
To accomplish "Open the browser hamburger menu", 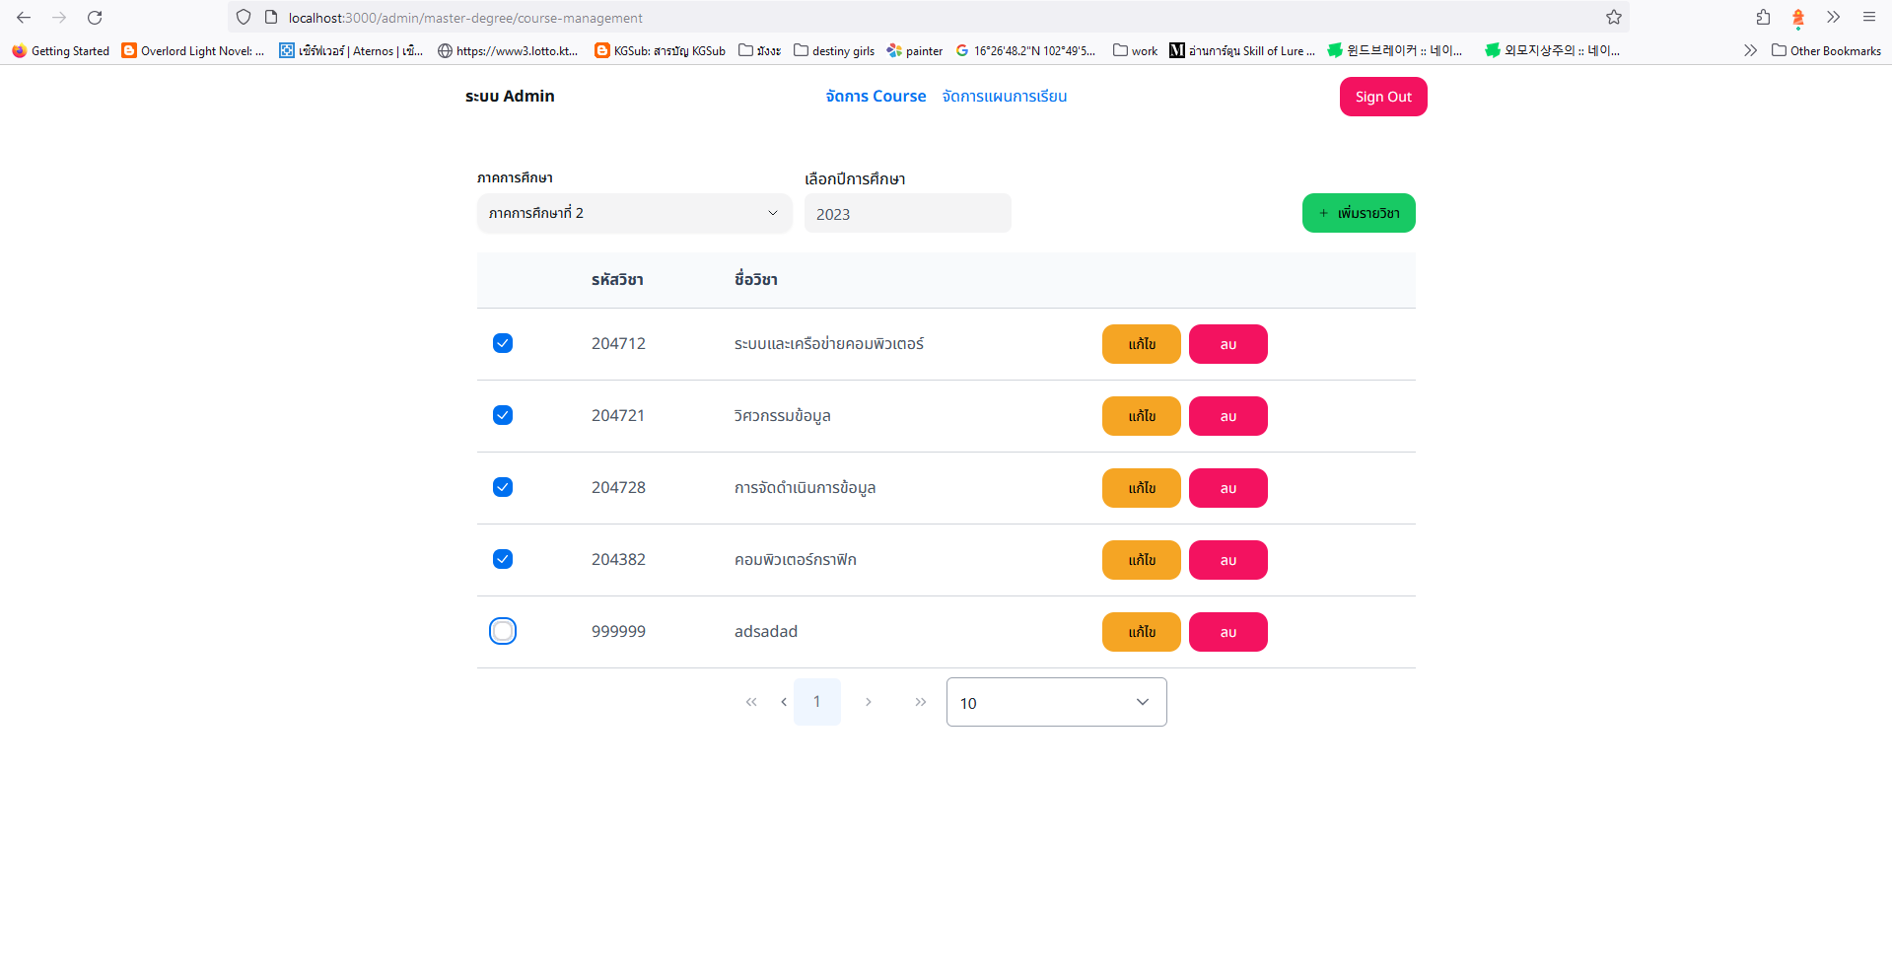I will point(1868,17).
